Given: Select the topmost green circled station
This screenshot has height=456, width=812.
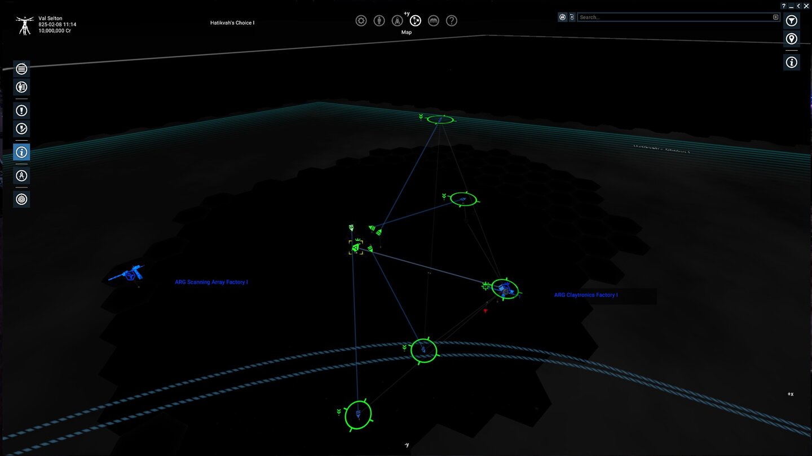Looking at the screenshot, I should [440, 119].
